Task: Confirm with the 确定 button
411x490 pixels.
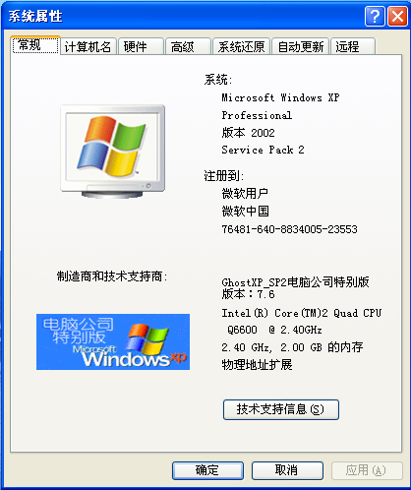Action: [x=207, y=470]
